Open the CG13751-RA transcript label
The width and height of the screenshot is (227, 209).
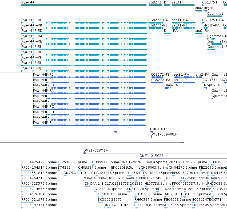213,20
